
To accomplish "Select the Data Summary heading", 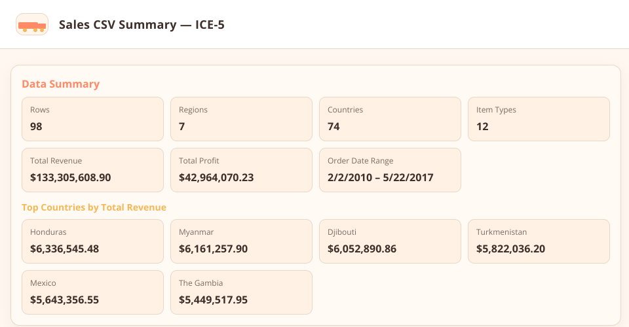I will pos(60,84).
